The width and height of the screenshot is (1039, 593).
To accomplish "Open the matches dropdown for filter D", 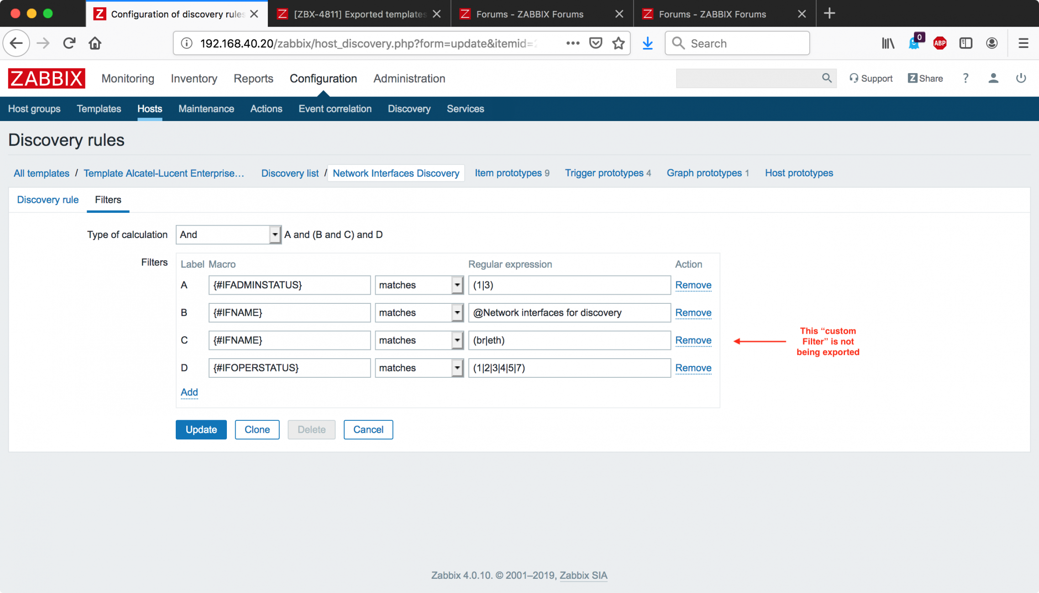I will [419, 368].
